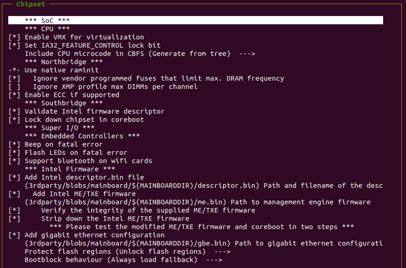Toggle Enable VMX for virtualization checkbox
Image resolution: width=406 pixels, height=268 pixels.
point(15,37)
